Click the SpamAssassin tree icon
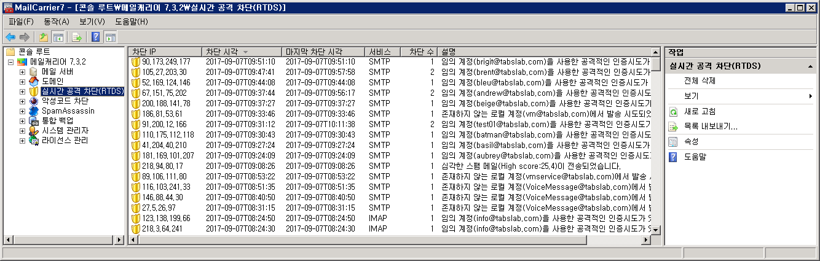 tap(34, 111)
